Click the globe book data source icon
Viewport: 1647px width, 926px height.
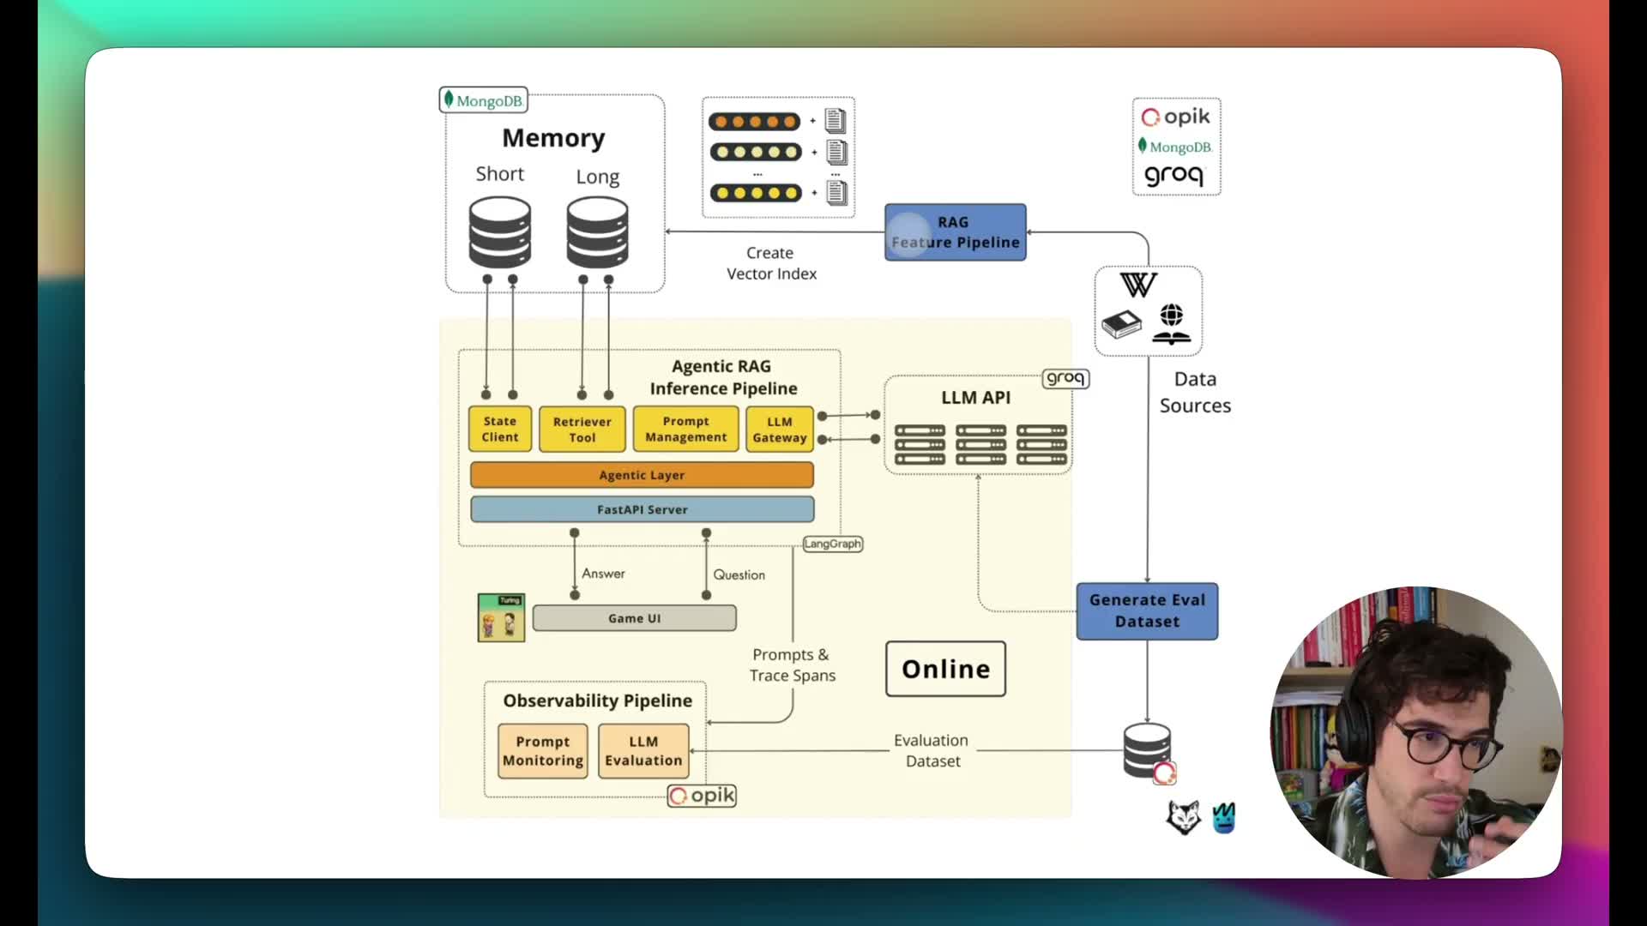1172,324
